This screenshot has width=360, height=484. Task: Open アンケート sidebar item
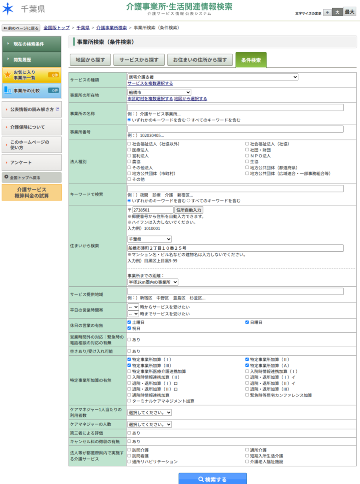(31, 163)
